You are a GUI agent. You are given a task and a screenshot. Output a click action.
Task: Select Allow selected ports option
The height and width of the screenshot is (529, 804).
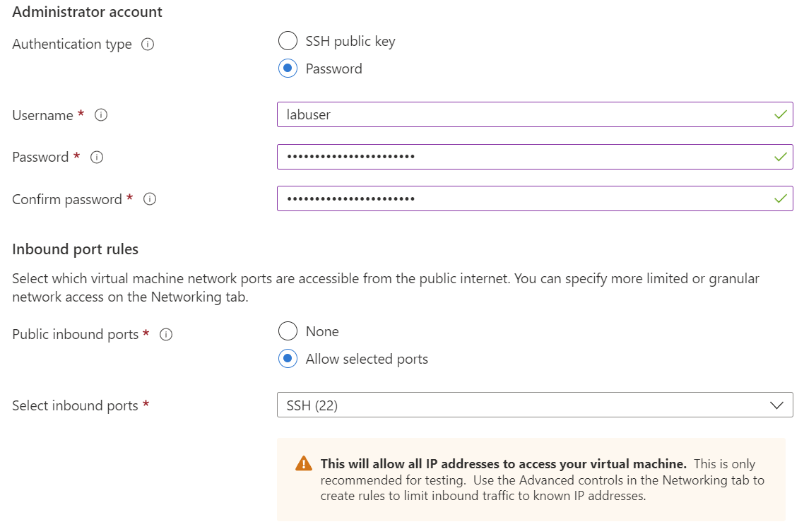288,359
